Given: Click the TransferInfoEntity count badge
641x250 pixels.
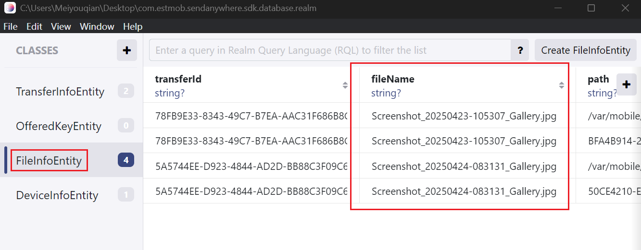Looking at the screenshot, I should [126, 91].
